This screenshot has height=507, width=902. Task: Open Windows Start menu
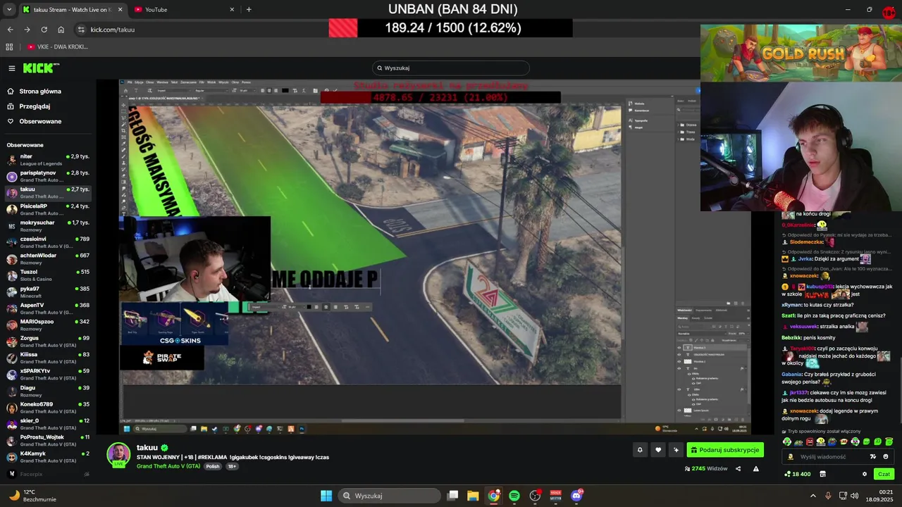[x=326, y=496]
